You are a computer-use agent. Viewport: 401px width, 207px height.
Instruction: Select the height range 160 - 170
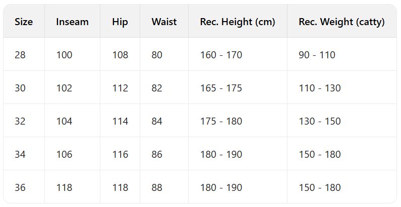point(221,55)
